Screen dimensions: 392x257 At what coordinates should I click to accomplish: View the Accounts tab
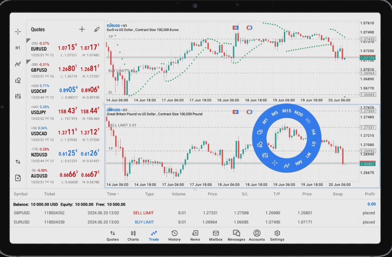pyautogui.click(x=257, y=236)
